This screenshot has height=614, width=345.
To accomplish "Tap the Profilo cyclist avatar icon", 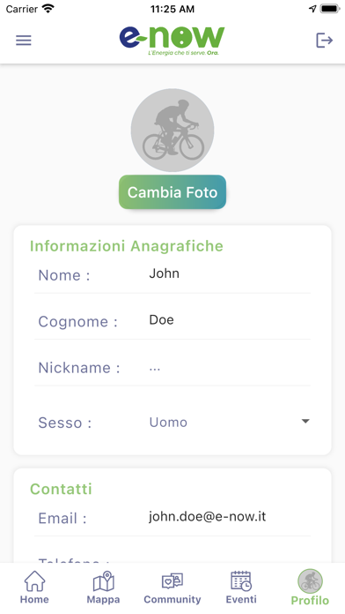I will coord(310,581).
